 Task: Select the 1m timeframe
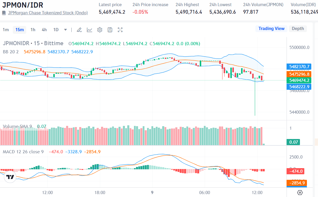[x=6, y=30]
